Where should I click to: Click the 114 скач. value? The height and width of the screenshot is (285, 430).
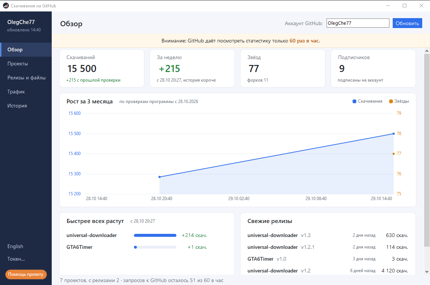coord(397,247)
